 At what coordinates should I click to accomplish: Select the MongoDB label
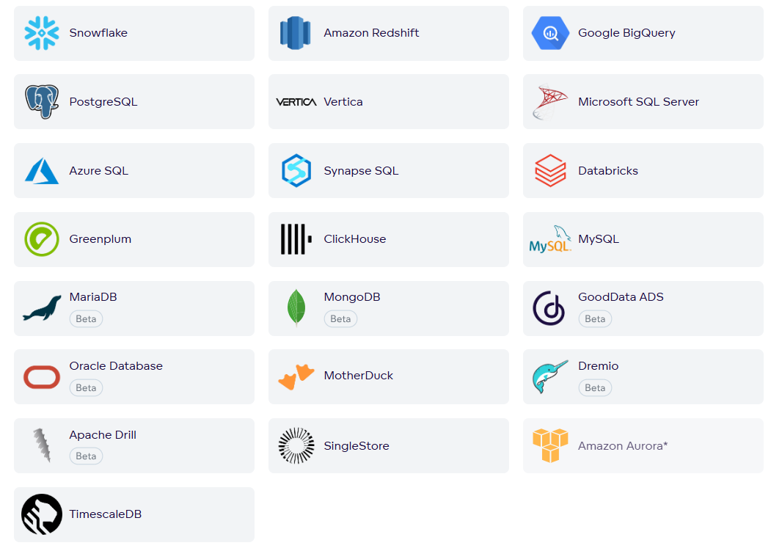(x=352, y=297)
